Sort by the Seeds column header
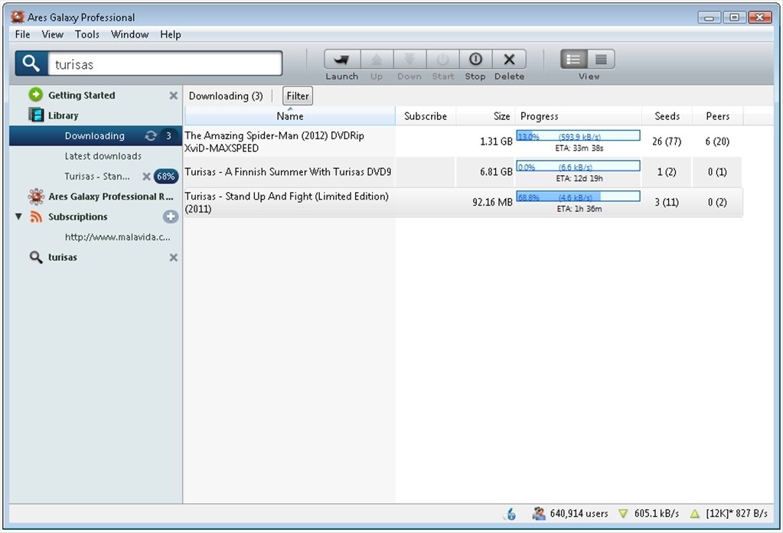Image resolution: width=783 pixels, height=533 pixels. 667,115
